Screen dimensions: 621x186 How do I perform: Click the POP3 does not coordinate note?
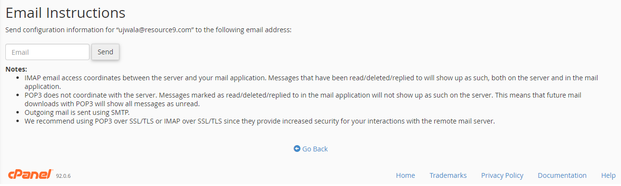tap(303, 99)
